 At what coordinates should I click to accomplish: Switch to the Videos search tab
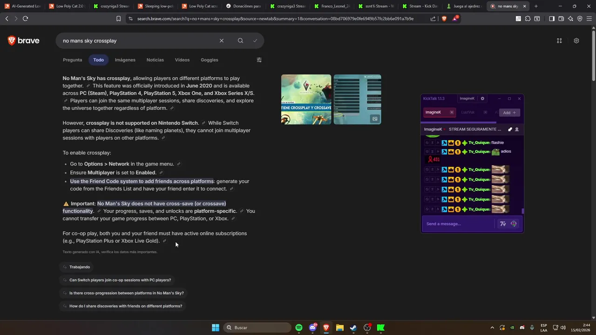[x=182, y=60]
